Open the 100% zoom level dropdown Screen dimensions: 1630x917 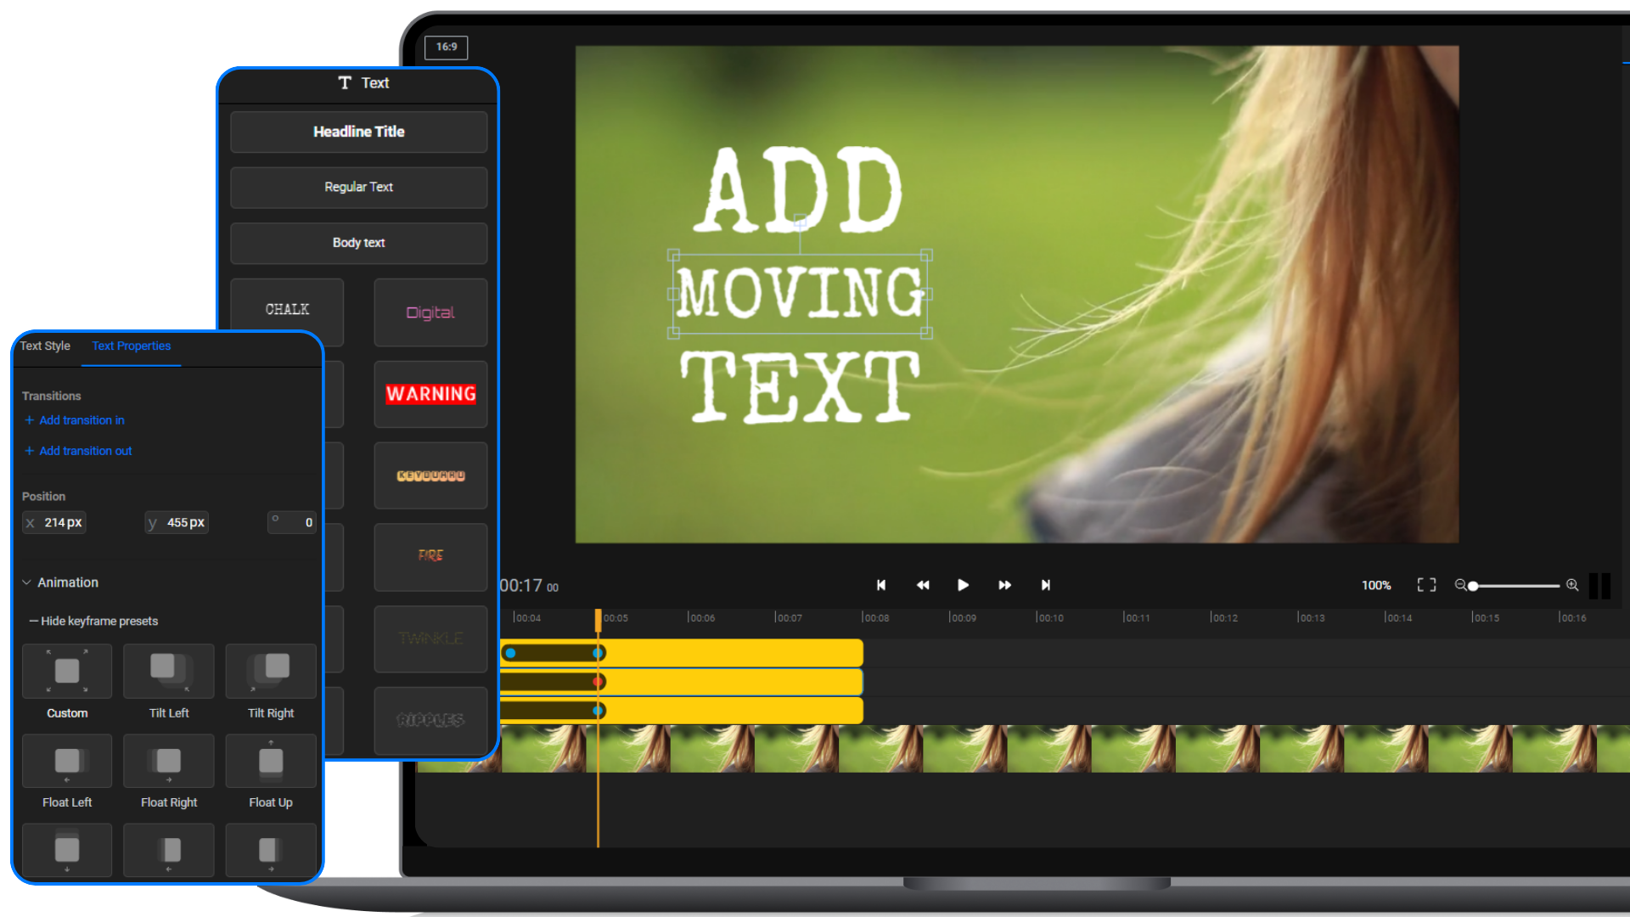[1375, 585]
